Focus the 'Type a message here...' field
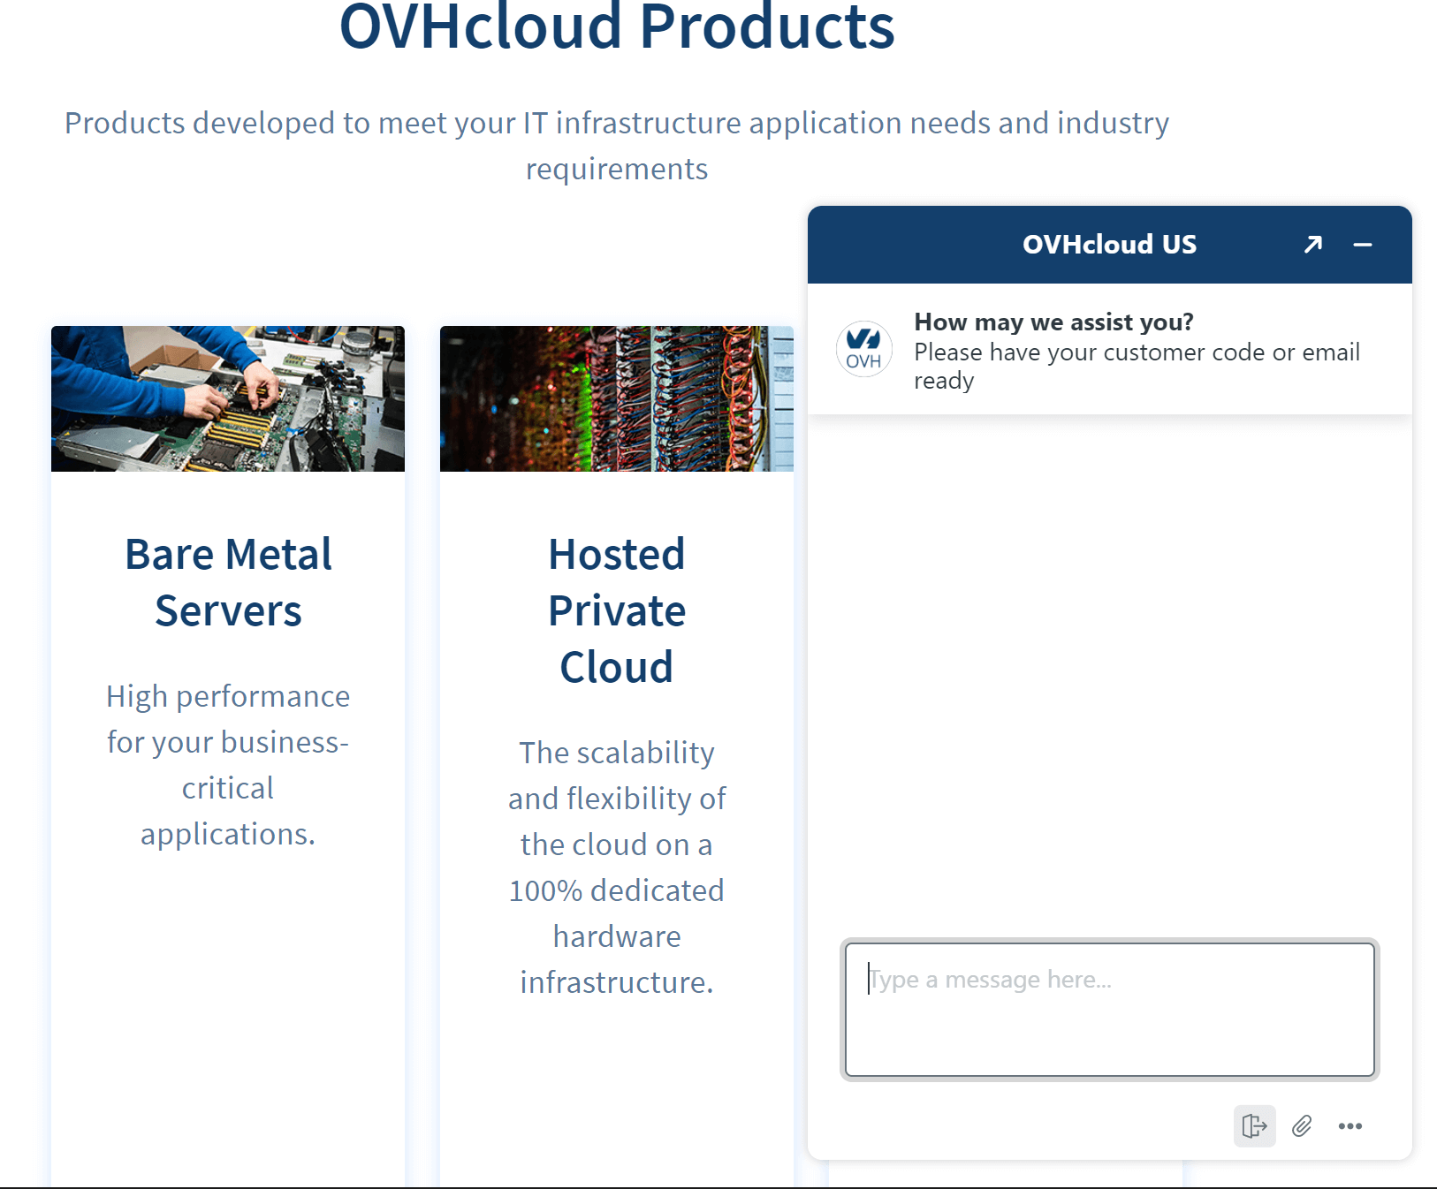Viewport: 1437px width, 1189px height. pyautogui.click(x=1109, y=1009)
